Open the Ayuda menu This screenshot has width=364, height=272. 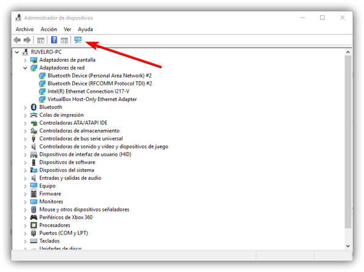pos(86,29)
